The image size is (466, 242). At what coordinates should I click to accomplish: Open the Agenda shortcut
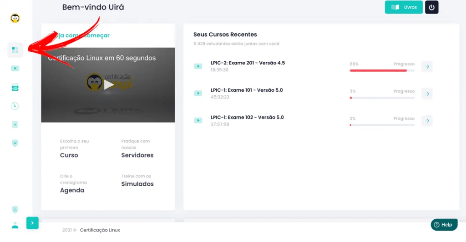point(72,190)
